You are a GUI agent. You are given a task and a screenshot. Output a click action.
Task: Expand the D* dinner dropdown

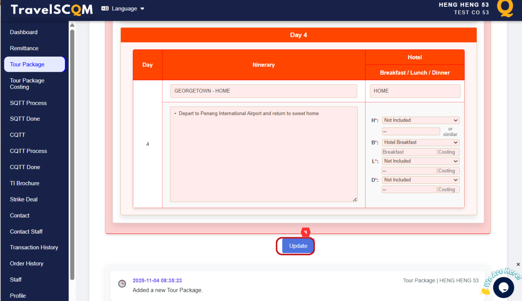pos(420,180)
